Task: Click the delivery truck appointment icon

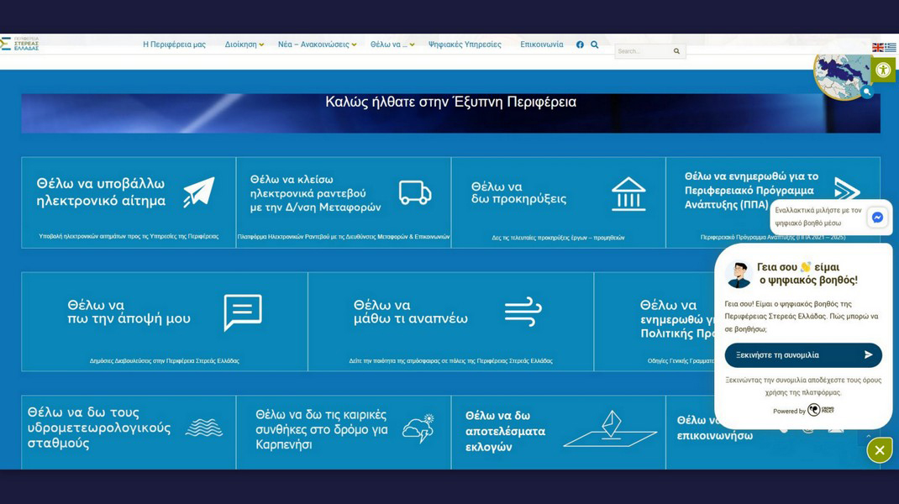Action: (x=414, y=193)
